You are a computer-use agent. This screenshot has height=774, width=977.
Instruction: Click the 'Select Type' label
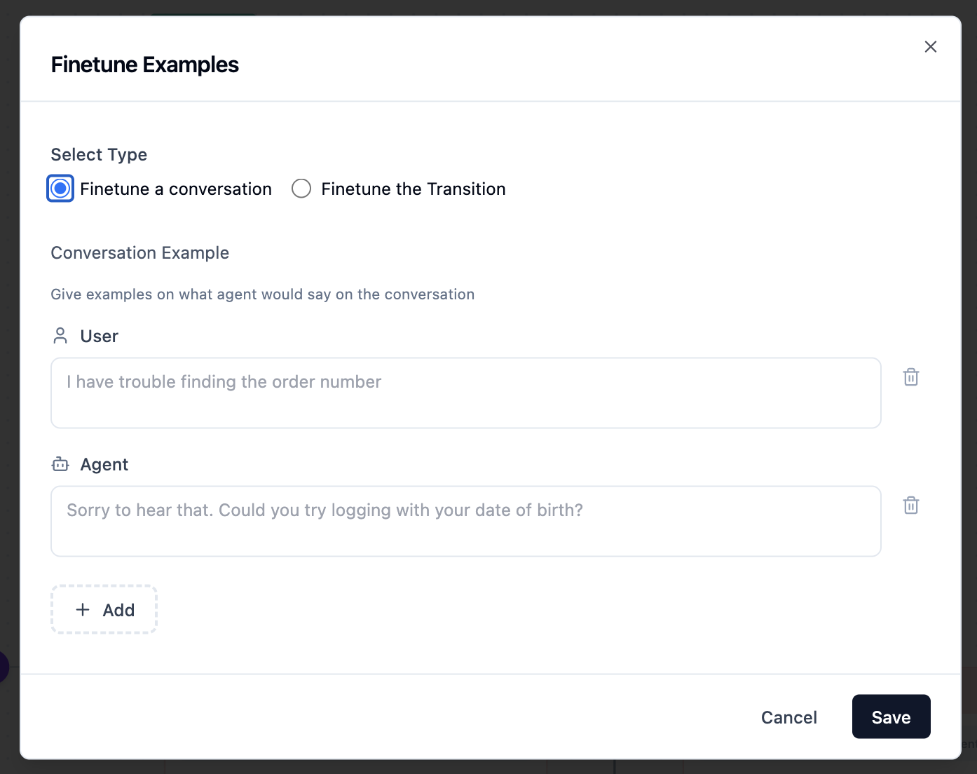[98, 154]
